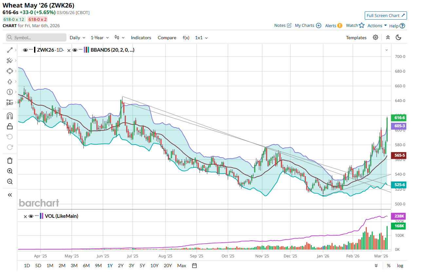Click the Symbol search field

tap(36, 38)
